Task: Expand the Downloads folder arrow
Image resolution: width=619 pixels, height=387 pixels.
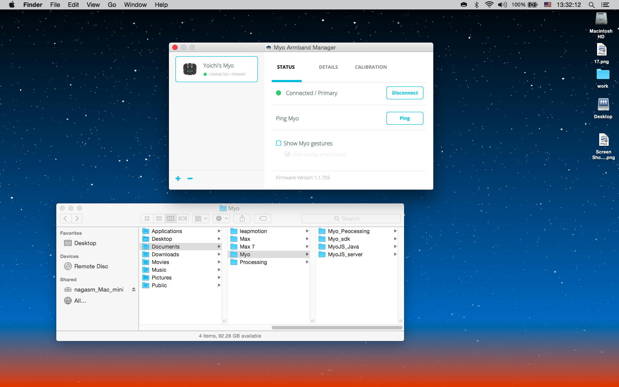Action: [x=219, y=255]
